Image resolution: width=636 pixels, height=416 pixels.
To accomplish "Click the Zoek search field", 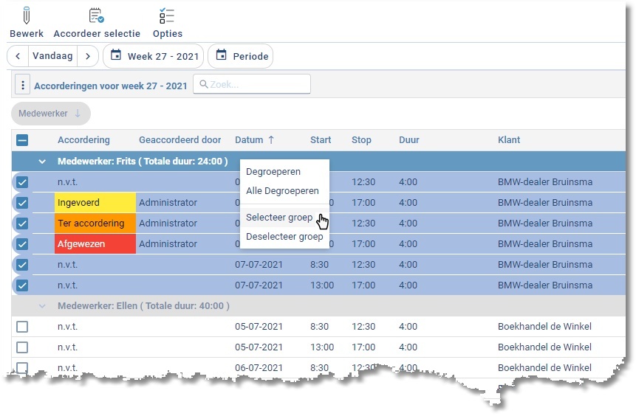I will (x=252, y=84).
